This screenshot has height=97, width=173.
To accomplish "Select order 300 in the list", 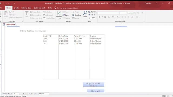I will (x=74, y=41).
